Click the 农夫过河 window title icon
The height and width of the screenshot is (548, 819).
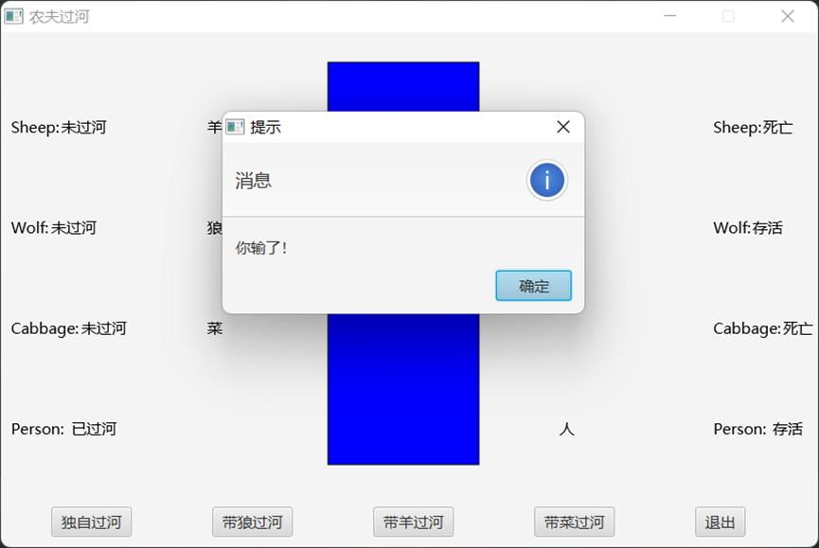[14, 16]
